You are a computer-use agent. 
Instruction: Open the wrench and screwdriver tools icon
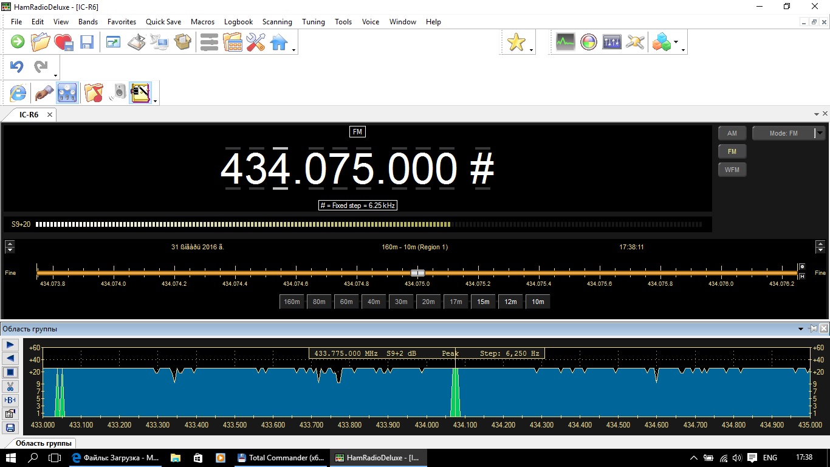256,42
